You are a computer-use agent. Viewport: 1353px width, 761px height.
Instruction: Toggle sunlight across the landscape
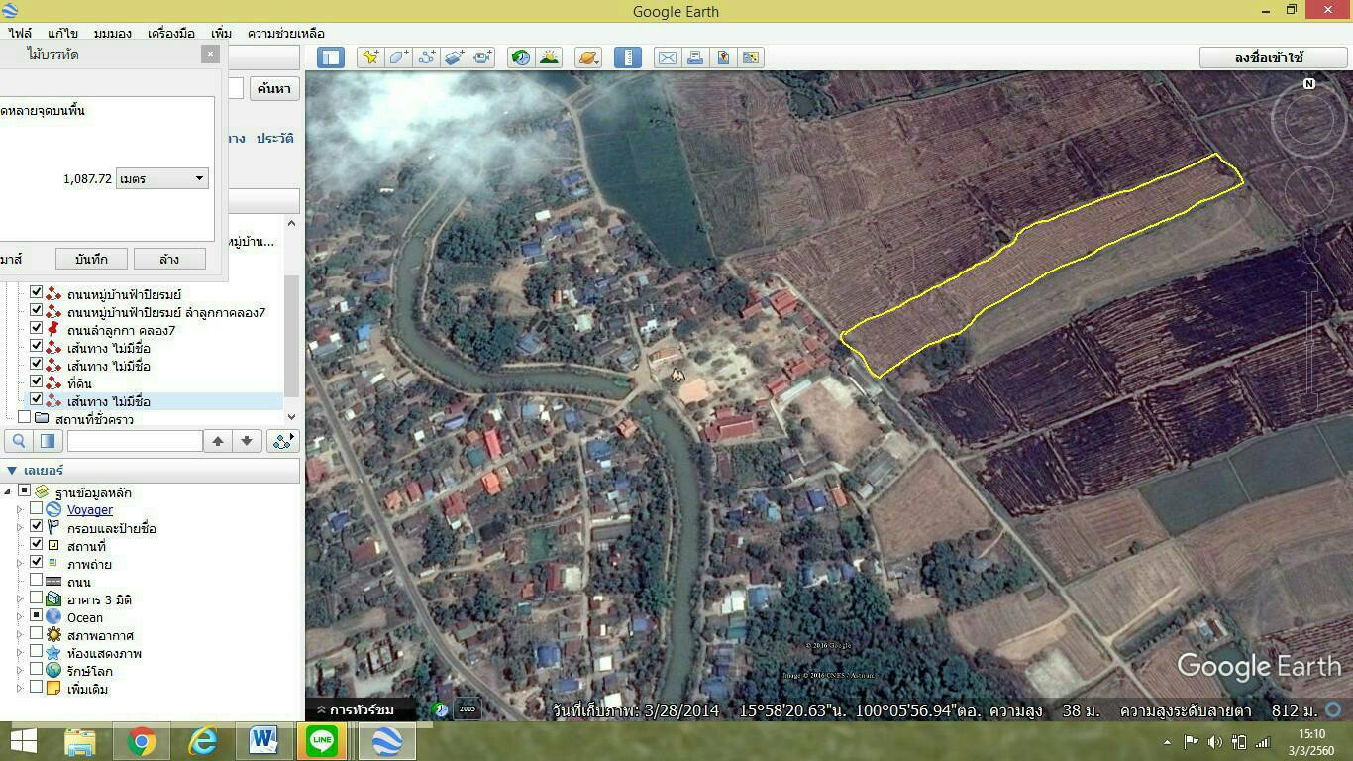pos(548,57)
